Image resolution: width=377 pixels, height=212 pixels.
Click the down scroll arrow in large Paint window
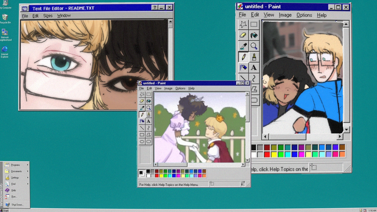pos(346,130)
